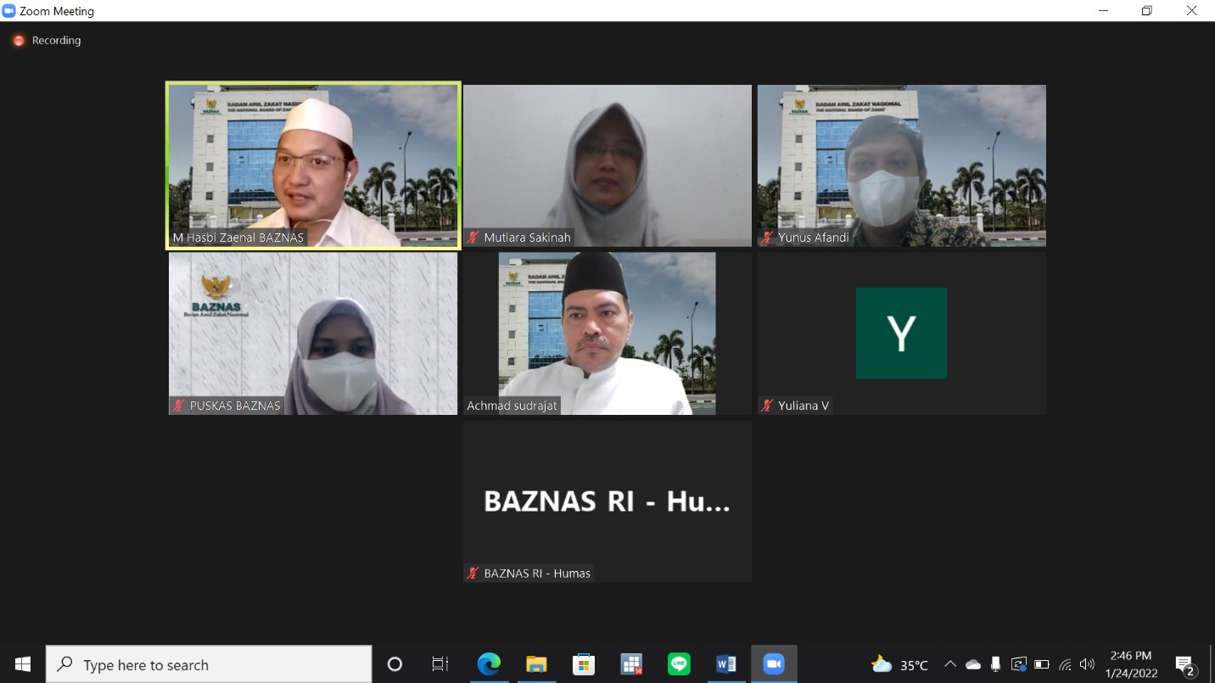Switch to Microsoft Word in the taskbar

[726, 664]
